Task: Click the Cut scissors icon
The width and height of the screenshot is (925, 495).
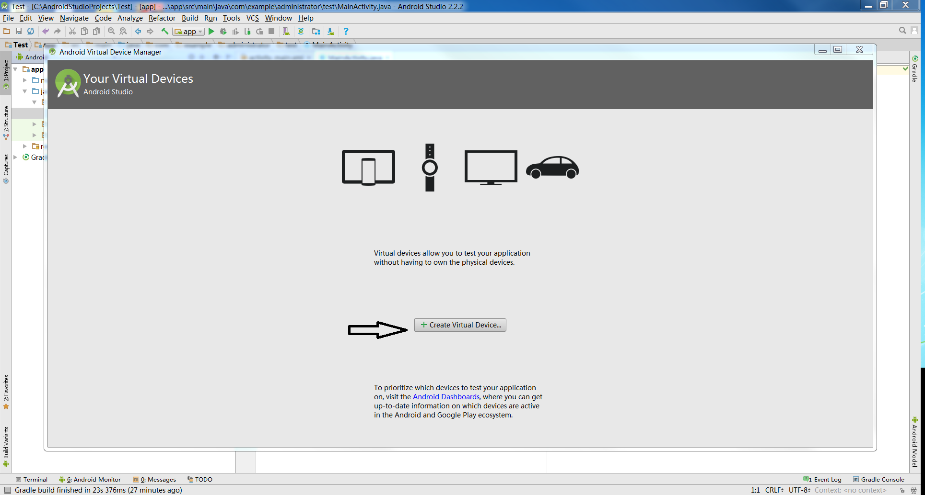Action: click(72, 31)
